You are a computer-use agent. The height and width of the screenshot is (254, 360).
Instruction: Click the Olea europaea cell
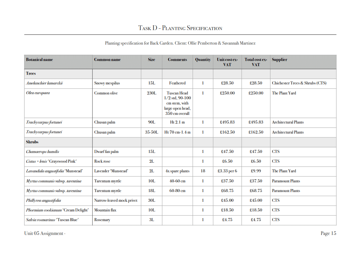pyautogui.click(x=38, y=93)
